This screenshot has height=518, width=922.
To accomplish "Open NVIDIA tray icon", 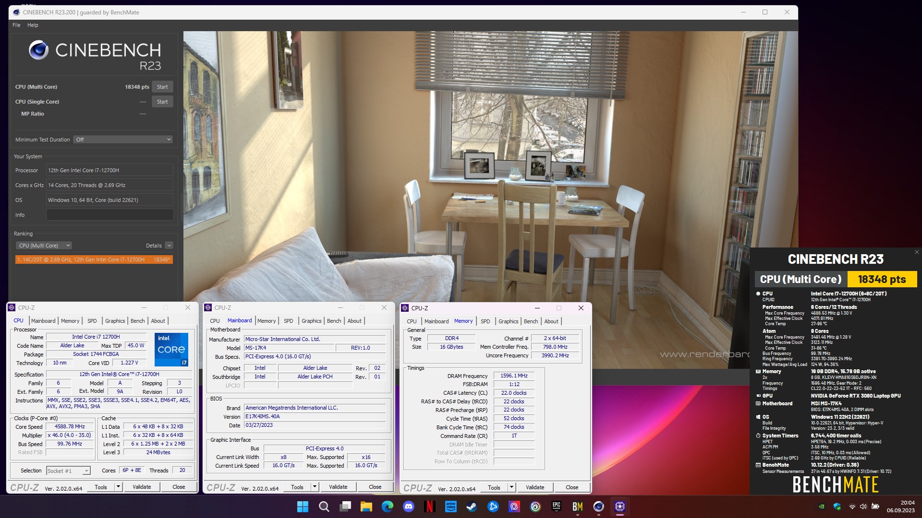I will (x=822, y=506).
